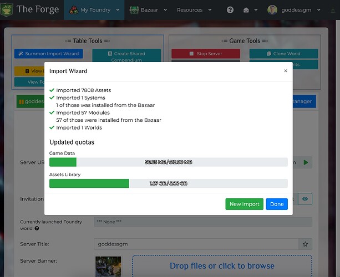This screenshot has width=340, height=277.
Task: Toggle invitation link visibility eye icon
Action: pos(305,199)
